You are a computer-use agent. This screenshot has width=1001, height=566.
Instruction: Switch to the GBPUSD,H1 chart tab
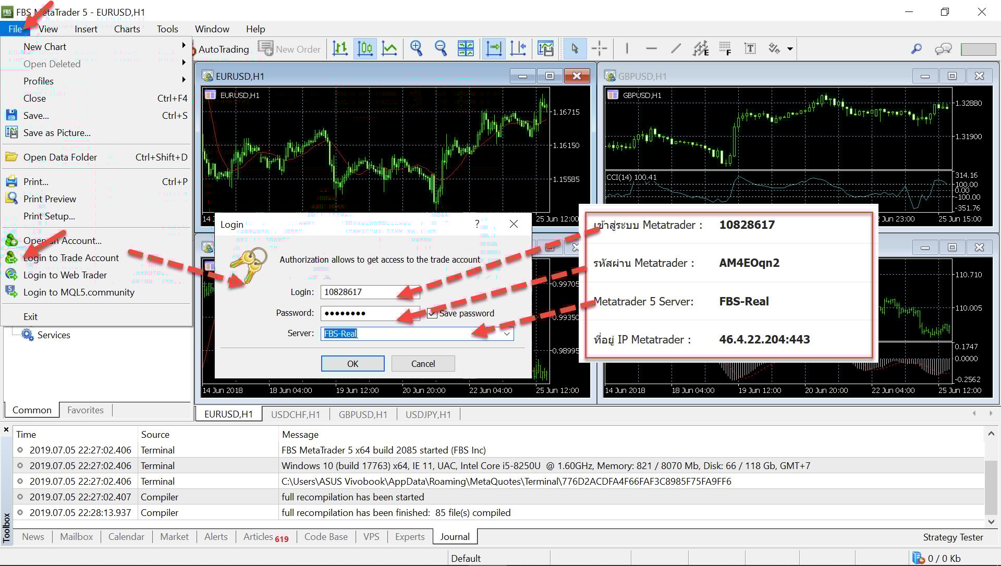[x=363, y=414]
